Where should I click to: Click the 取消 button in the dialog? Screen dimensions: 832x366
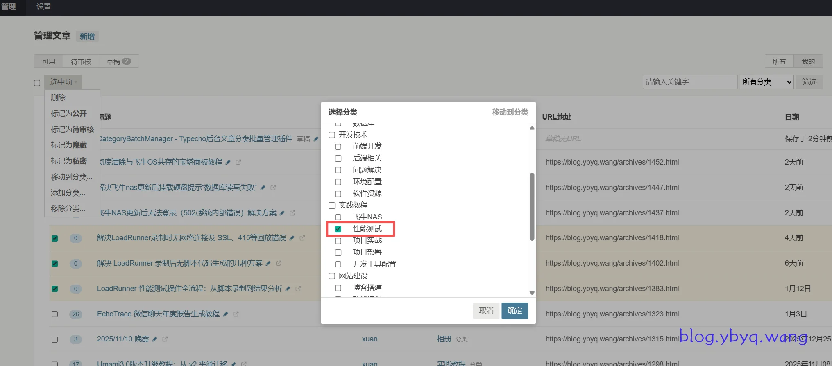coord(486,311)
